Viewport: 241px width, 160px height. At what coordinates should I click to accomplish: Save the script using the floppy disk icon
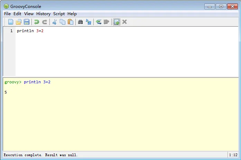(x=26, y=22)
